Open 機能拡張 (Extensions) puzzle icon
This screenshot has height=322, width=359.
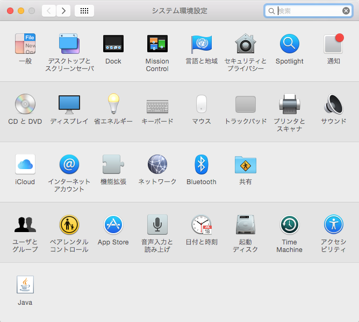coord(113,164)
